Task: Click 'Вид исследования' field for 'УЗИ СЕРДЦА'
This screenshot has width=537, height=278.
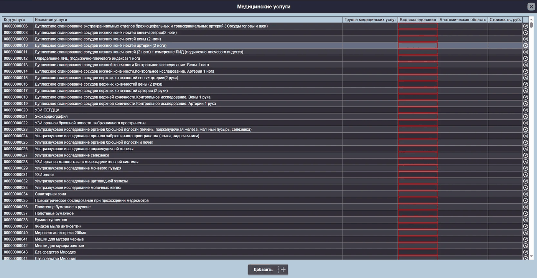Action: pyautogui.click(x=418, y=110)
